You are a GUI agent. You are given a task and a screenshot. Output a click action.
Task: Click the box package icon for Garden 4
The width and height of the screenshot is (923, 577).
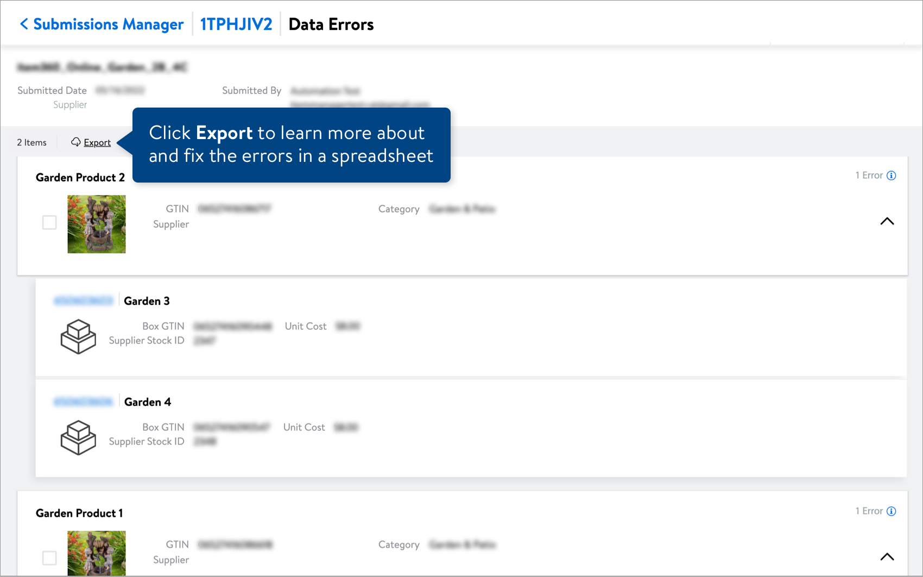click(78, 437)
